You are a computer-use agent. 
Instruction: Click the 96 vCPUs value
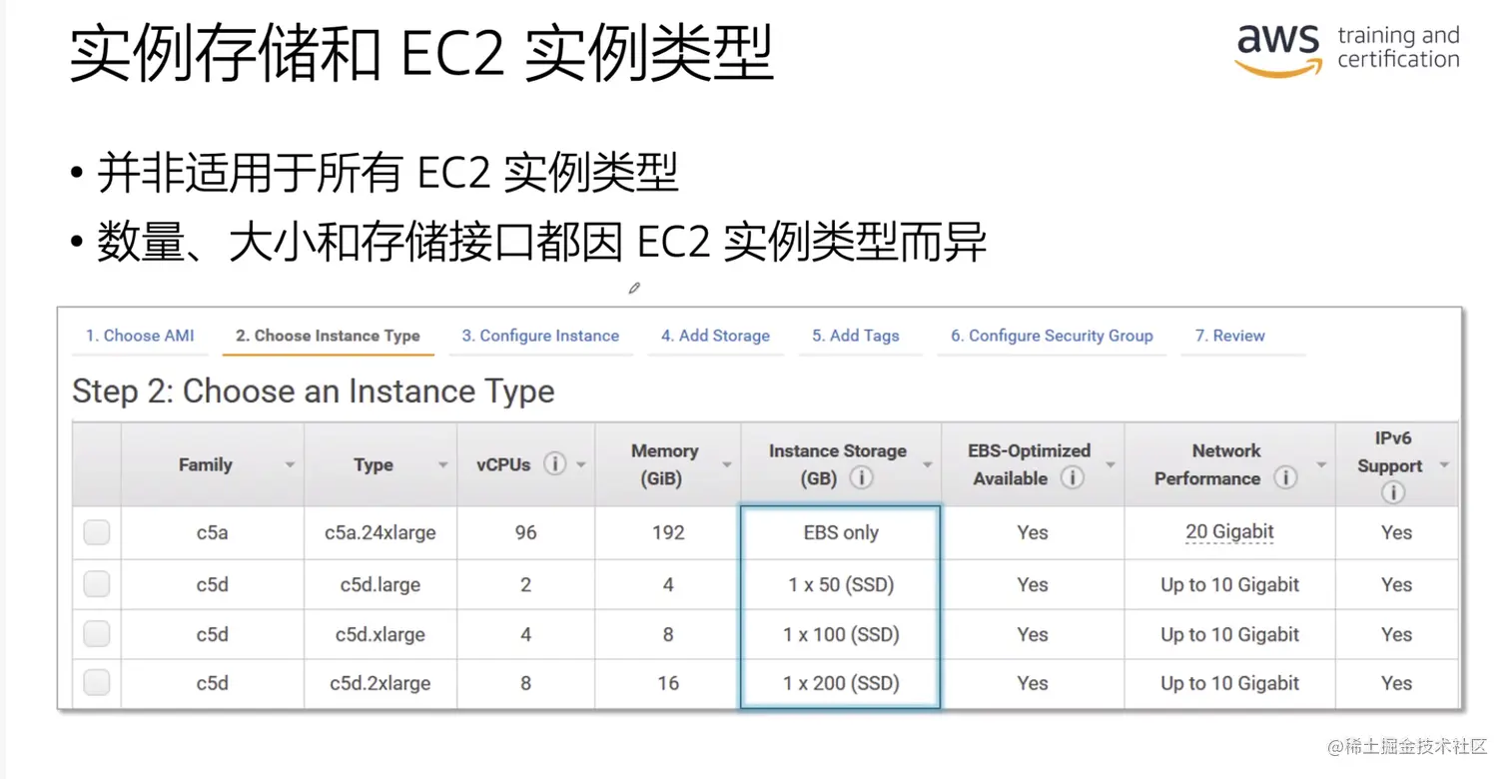[526, 532]
